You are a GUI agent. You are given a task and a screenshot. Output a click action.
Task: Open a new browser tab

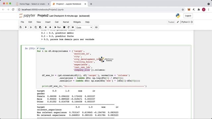[91, 4]
